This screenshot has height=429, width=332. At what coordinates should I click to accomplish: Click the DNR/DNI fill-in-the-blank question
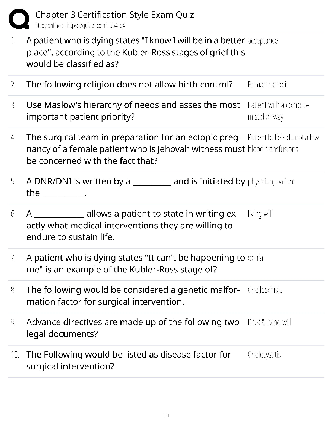coord(135,187)
